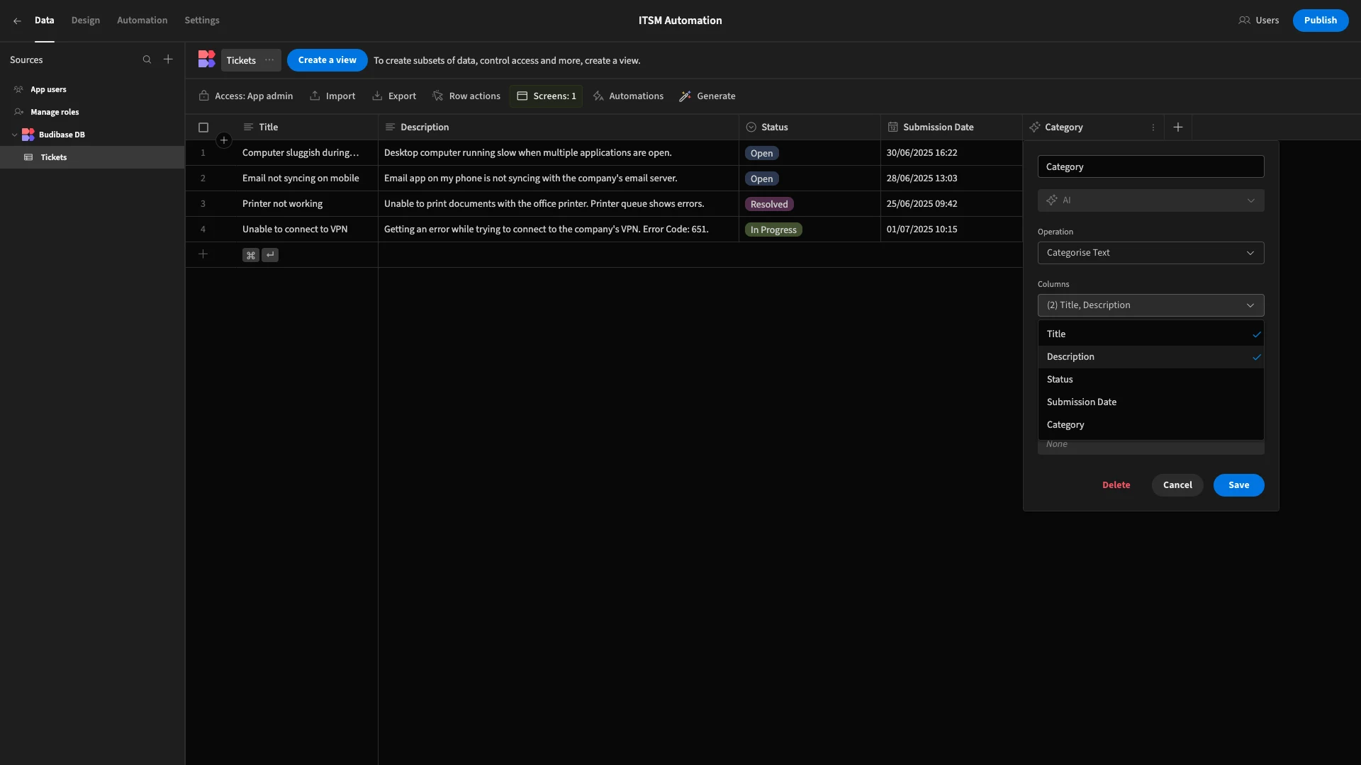
Task: Select date cell 30/06/2025 16:22
Action: (x=951, y=153)
